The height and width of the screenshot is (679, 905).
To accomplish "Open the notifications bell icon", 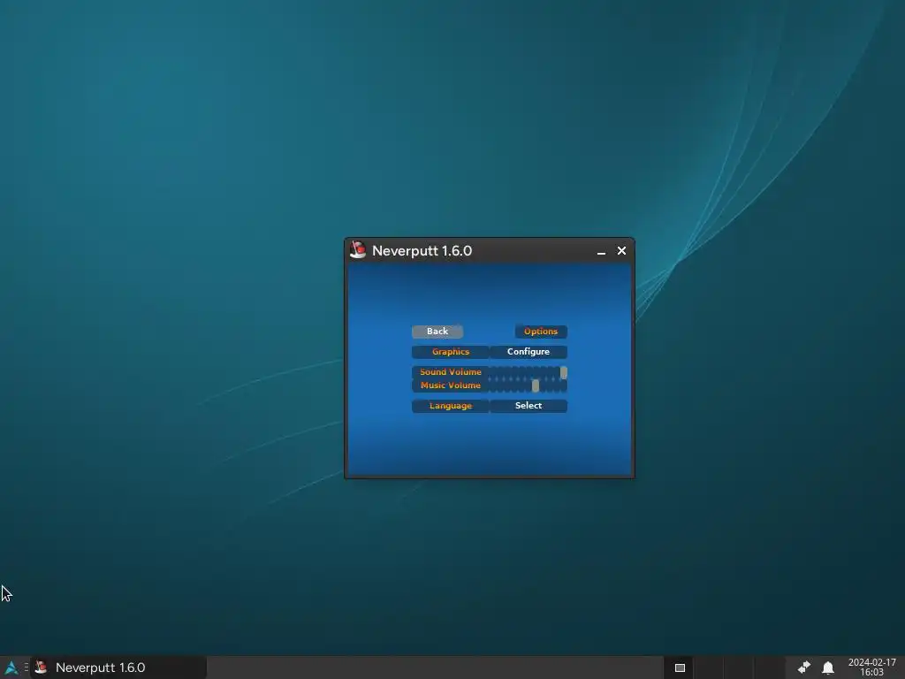I will click(827, 668).
